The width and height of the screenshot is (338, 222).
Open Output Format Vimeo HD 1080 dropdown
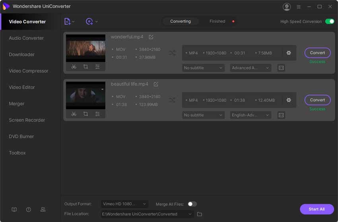tap(124, 204)
